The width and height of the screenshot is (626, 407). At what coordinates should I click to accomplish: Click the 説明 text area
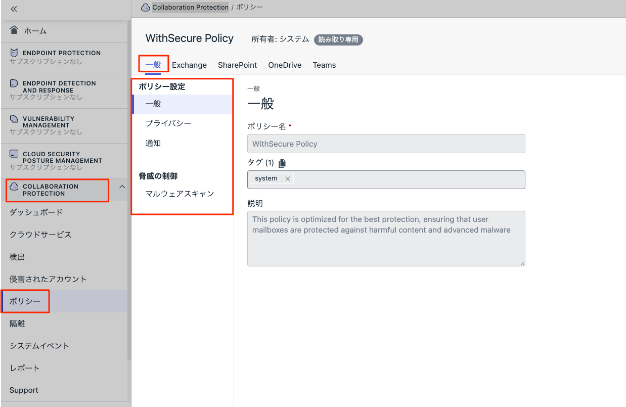[386, 239]
